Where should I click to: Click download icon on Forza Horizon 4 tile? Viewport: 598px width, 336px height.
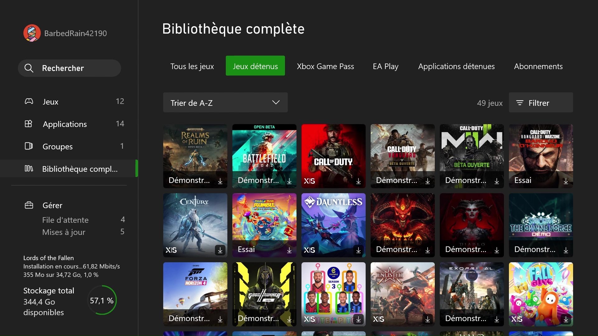pos(220,319)
